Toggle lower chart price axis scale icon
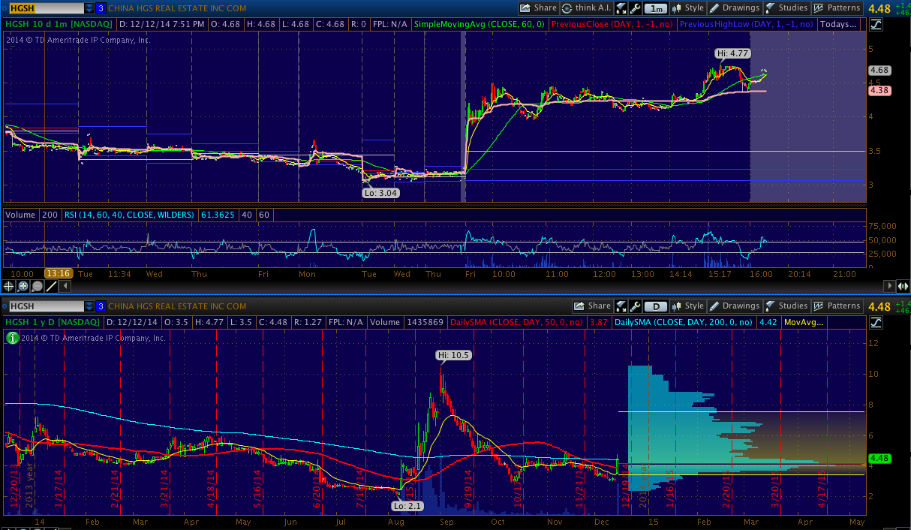911x530 pixels. pos(876,322)
